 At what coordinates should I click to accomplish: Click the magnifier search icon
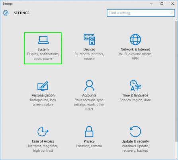pos(172,13)
